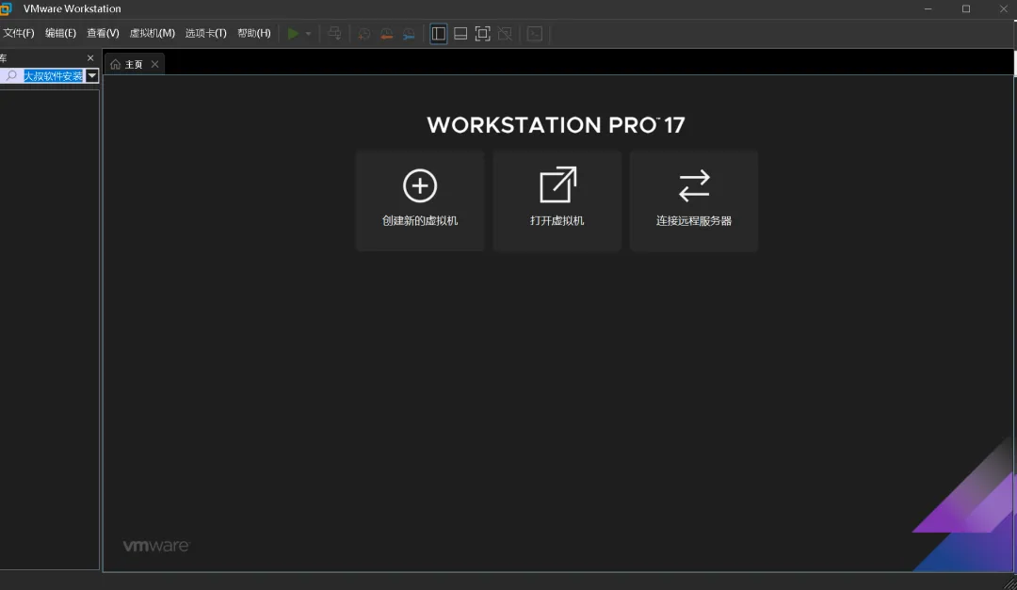Click 打开虚拟机 tile
Image resolution: width=1017 pixels, height=590 pixels.
557,200
